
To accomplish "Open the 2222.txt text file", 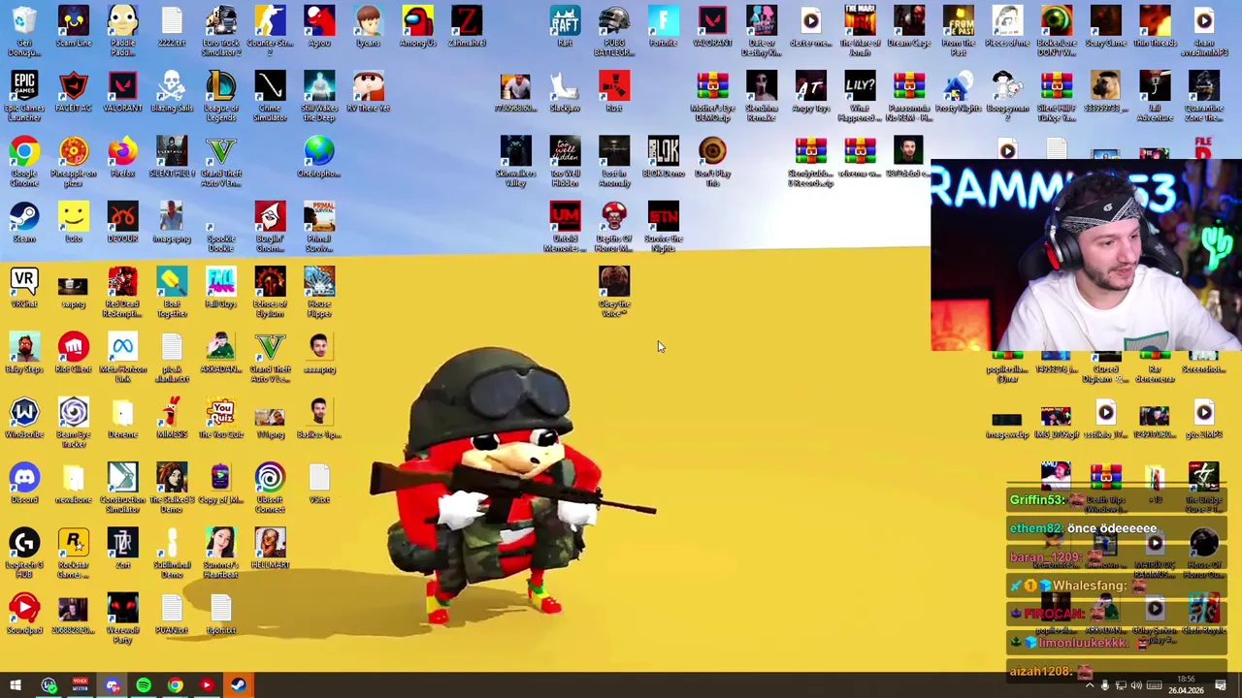I will point(172,27).
